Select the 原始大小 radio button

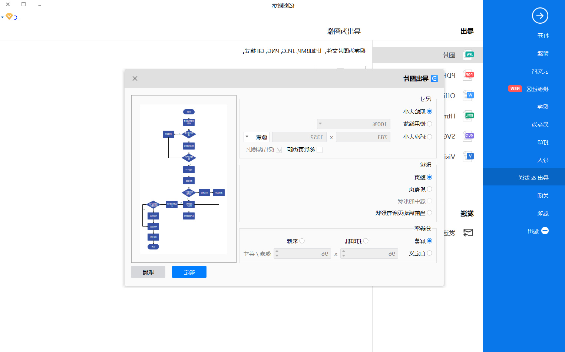click(429, 111)
